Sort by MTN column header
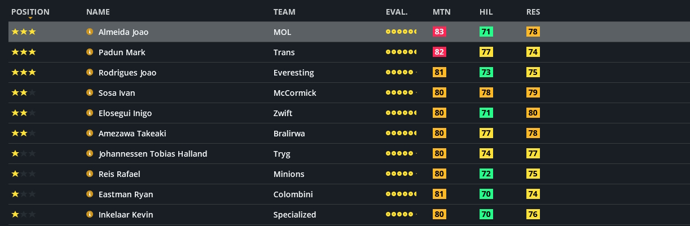The image size is (690, 226). 442,12
